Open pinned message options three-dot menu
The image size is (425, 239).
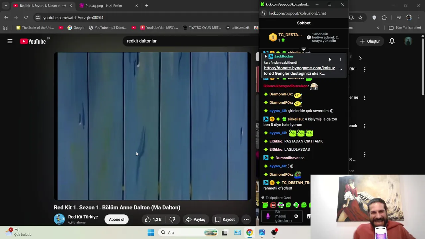point(341,60)
